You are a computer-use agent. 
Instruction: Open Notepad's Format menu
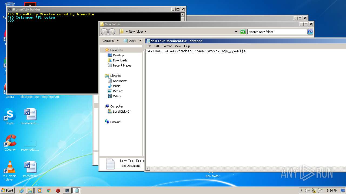coord(167,46)
